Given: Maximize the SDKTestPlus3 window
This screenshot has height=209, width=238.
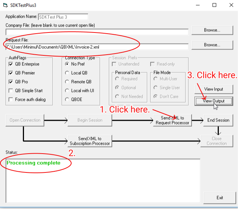Looking at the screenshot, I should click(x=214, y=5).
